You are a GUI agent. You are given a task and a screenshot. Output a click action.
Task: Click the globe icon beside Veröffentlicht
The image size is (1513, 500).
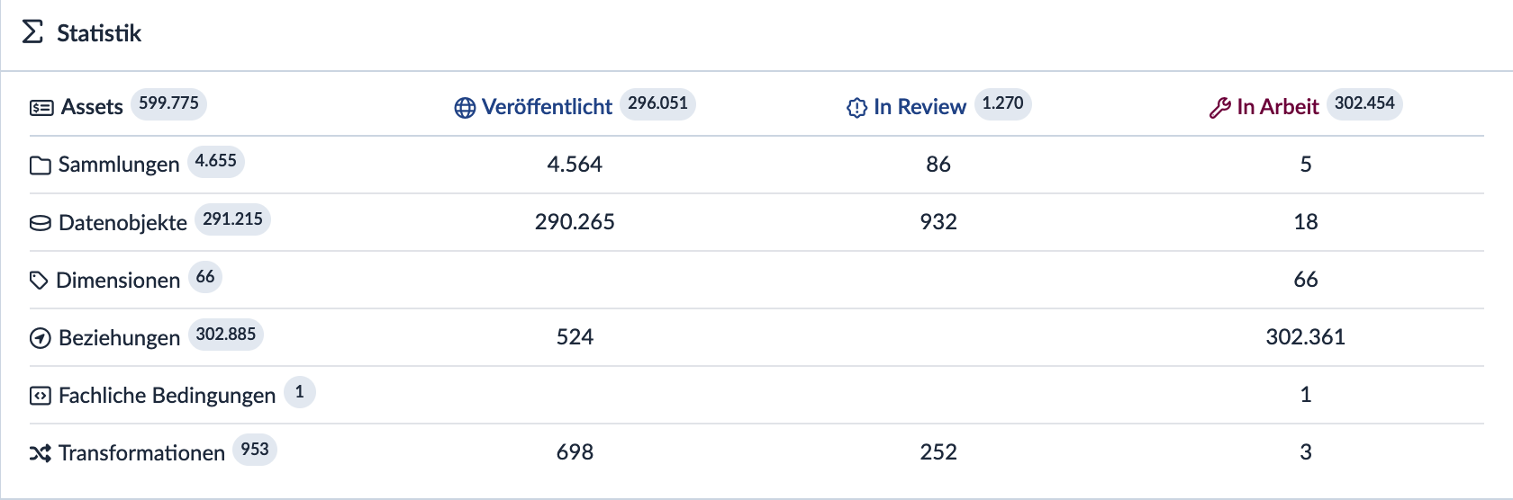(465, 108)
